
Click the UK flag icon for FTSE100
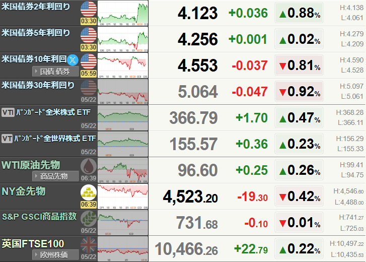[x=89, y=244]
